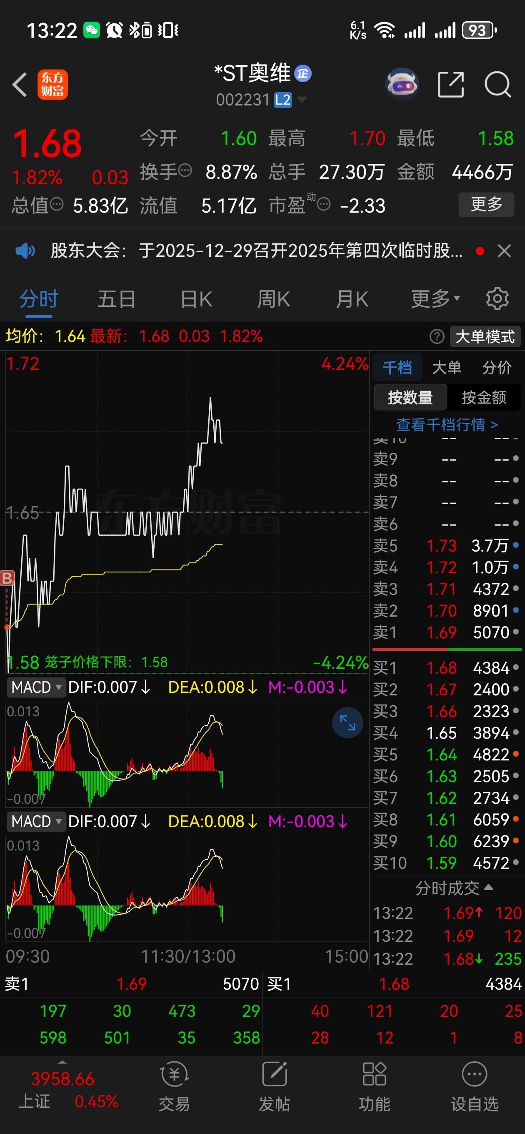Screen dimensions: 525x1134
Task: Expand the 上证 index bar
Action: [x=62, y=1086]
